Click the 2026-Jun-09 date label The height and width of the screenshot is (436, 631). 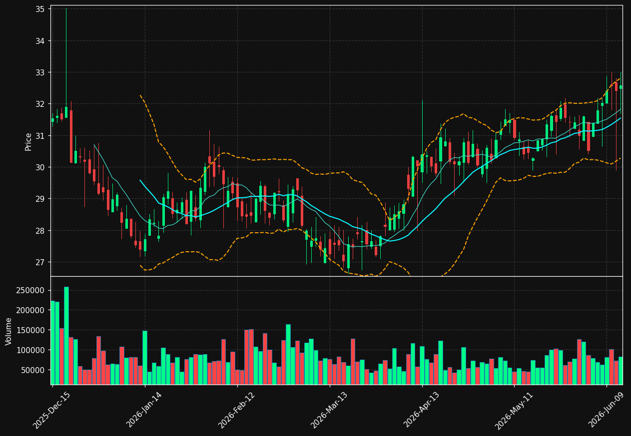tap(607, 410)
